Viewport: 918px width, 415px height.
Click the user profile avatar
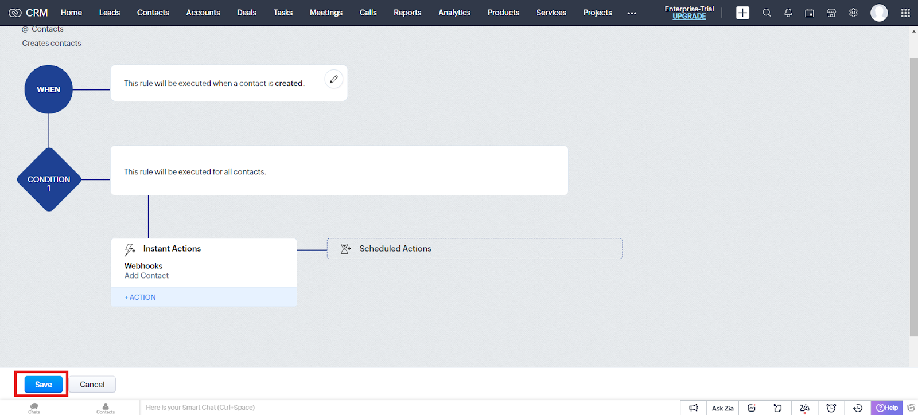pos(879,13)
